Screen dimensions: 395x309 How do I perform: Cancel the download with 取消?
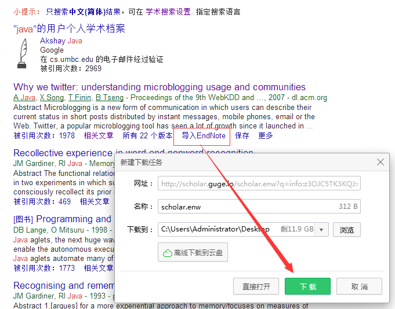click(x=359, y=286)
